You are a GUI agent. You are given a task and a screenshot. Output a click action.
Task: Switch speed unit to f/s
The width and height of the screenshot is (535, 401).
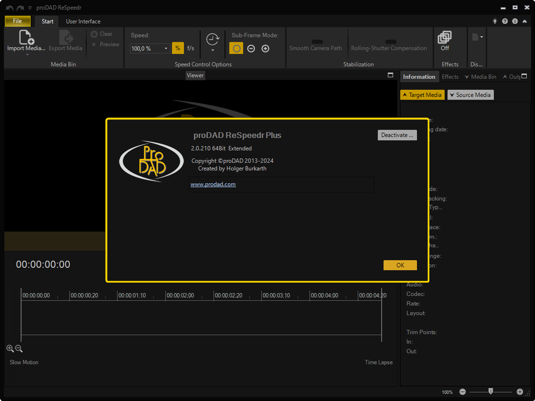(x=191, y=48)
